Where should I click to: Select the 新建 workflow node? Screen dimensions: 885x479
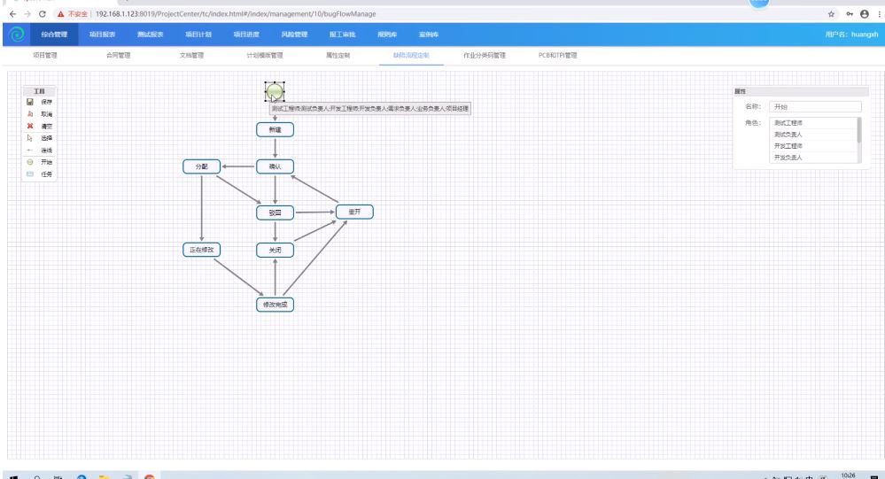point(275,129)
